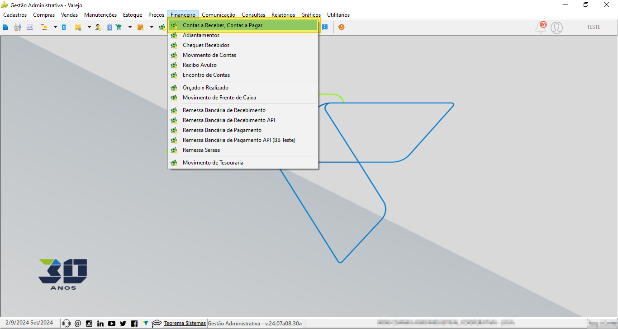The image size is (618, 329).
Task: Expand dropdown arrow next to shopping cart icon
Action: (x=130, y=27)
